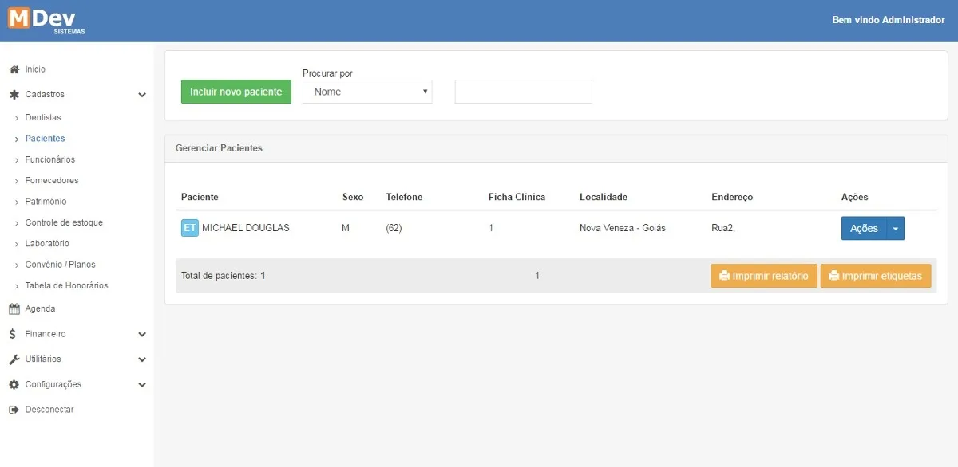Click the ET avatar badge of Michael Douglas
This screenshot has width=958, height=467.
(x=190, y=228)
